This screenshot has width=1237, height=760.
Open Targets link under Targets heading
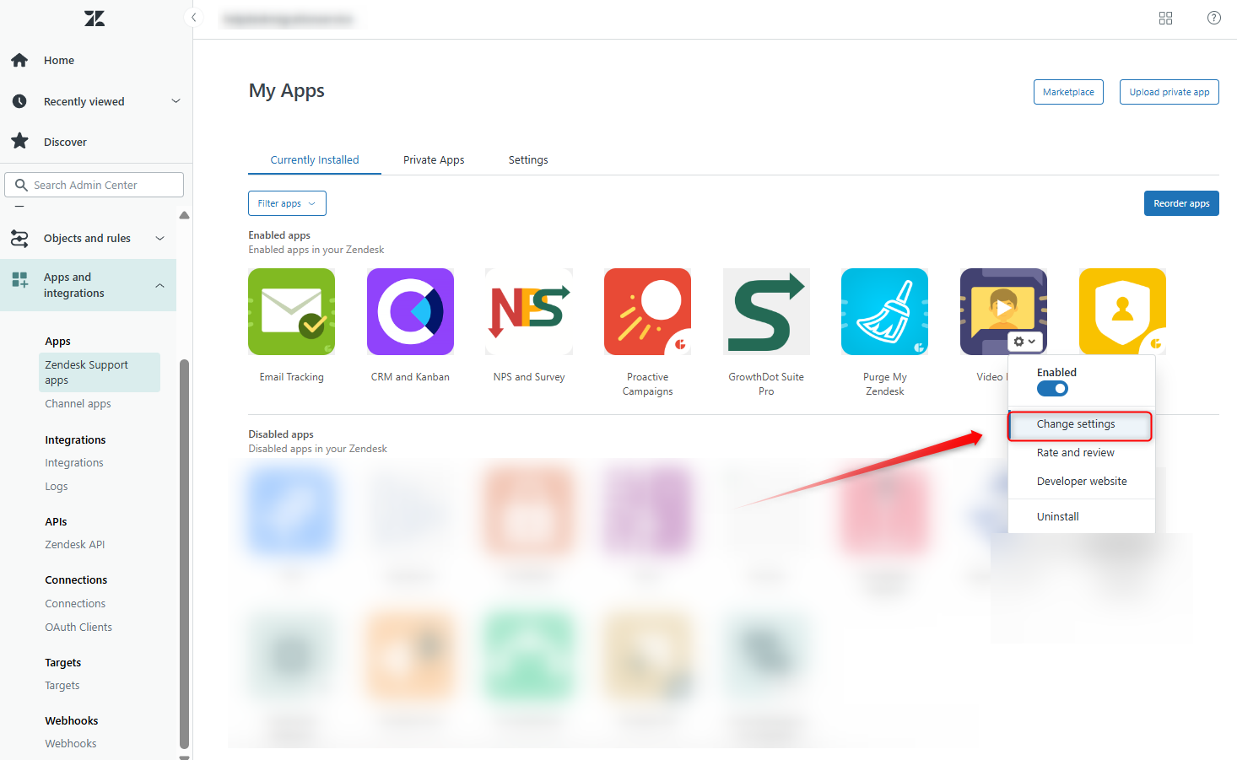click(x=62, y=686)
